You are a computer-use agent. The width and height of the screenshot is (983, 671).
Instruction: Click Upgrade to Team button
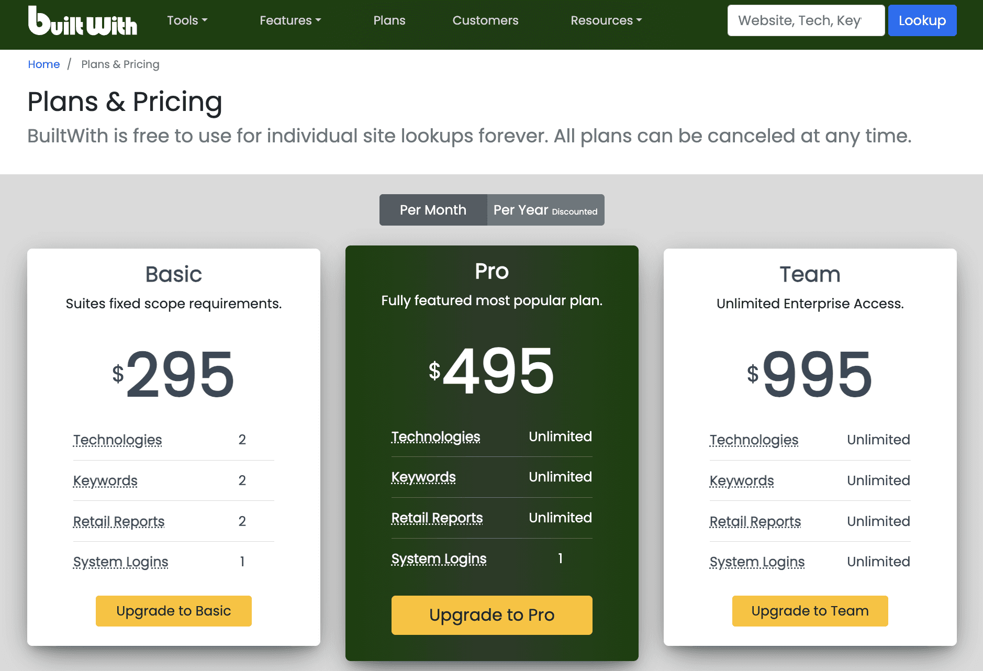click(810, 611)
